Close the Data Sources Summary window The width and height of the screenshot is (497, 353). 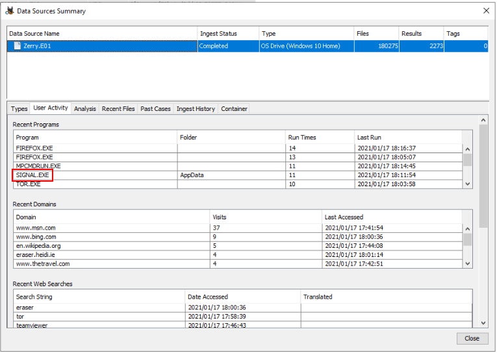click(486, 10)
